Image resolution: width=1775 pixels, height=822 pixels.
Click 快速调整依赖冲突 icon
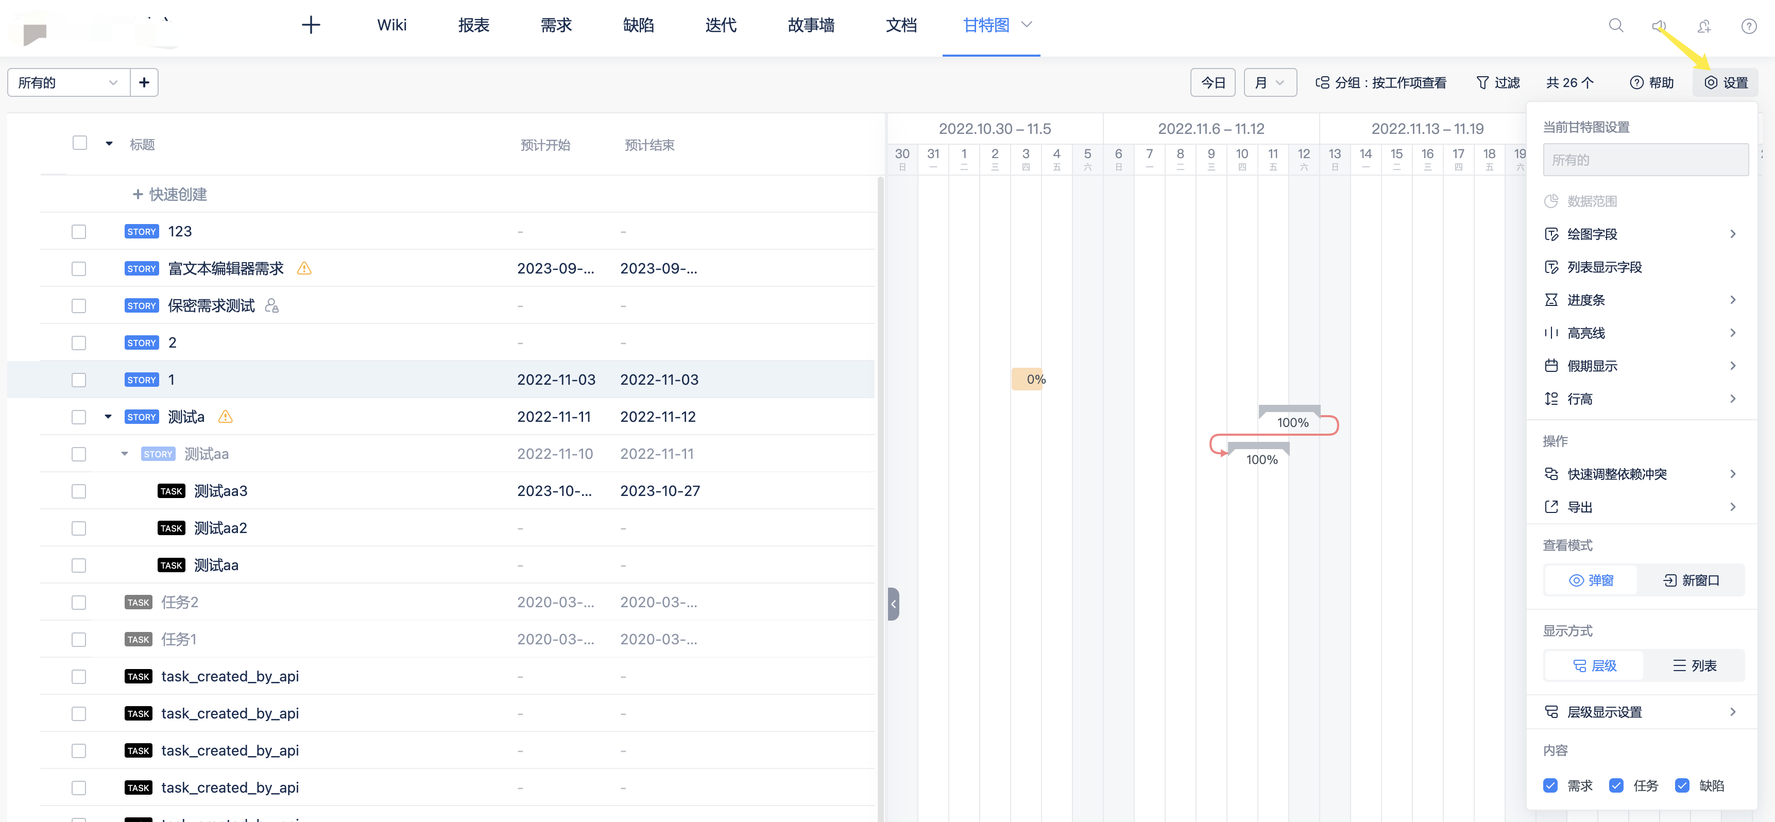coord(1551,474)
